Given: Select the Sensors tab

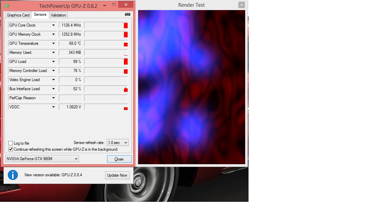Looking at the screenshot, I should [x=40, y=15].
